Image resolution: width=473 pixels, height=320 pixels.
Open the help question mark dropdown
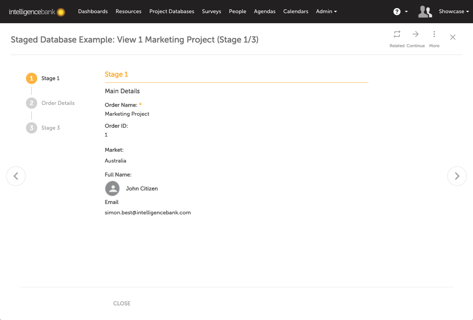[400, 12]
